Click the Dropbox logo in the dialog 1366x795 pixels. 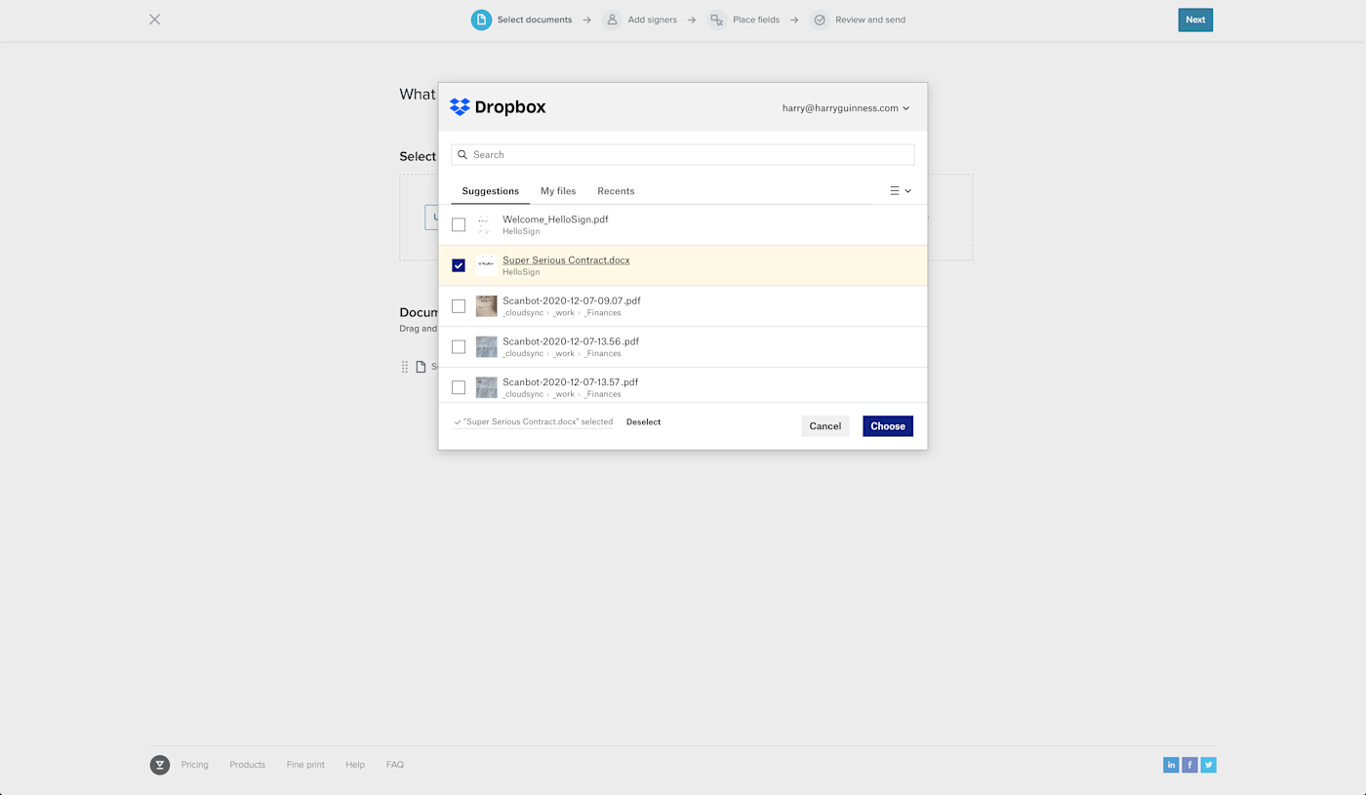pos(498,107)
